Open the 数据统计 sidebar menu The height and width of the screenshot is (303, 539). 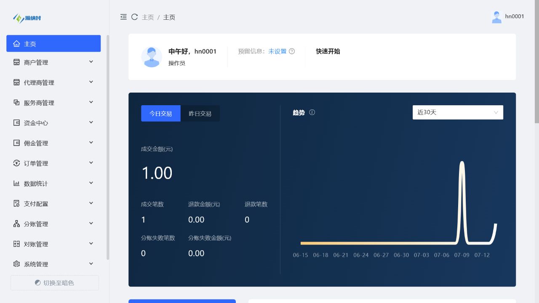coord(53,183)
